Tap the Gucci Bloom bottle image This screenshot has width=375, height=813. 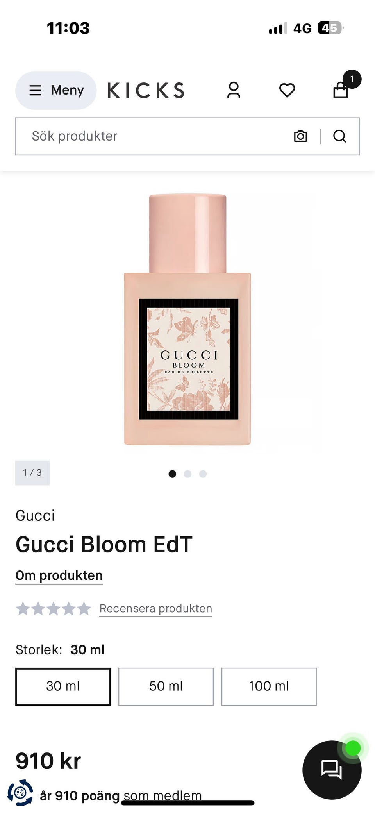[x=187, y=319]
